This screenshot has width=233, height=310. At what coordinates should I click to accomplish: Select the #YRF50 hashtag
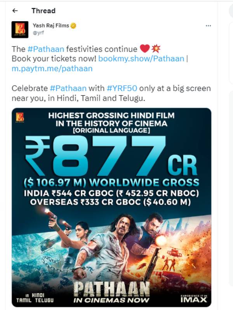(122, 88)
